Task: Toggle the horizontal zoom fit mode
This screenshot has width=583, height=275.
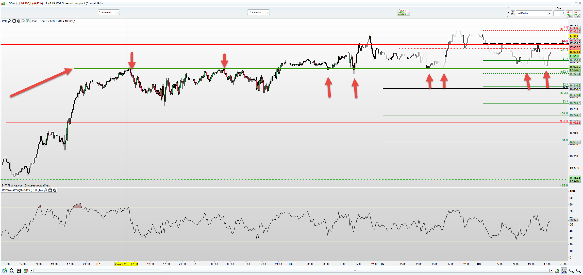Action: click(564, 271)
